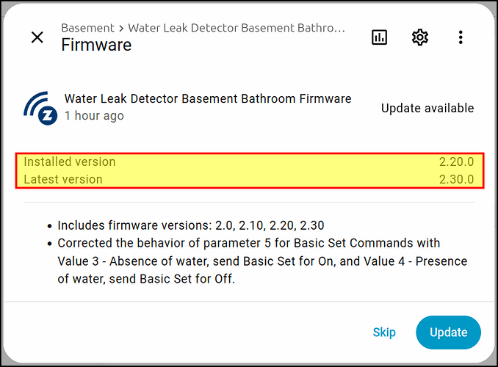Open entity settings via the gear icon
The height and width of the screenshot is (367, 498).
(x=419, y=37)
